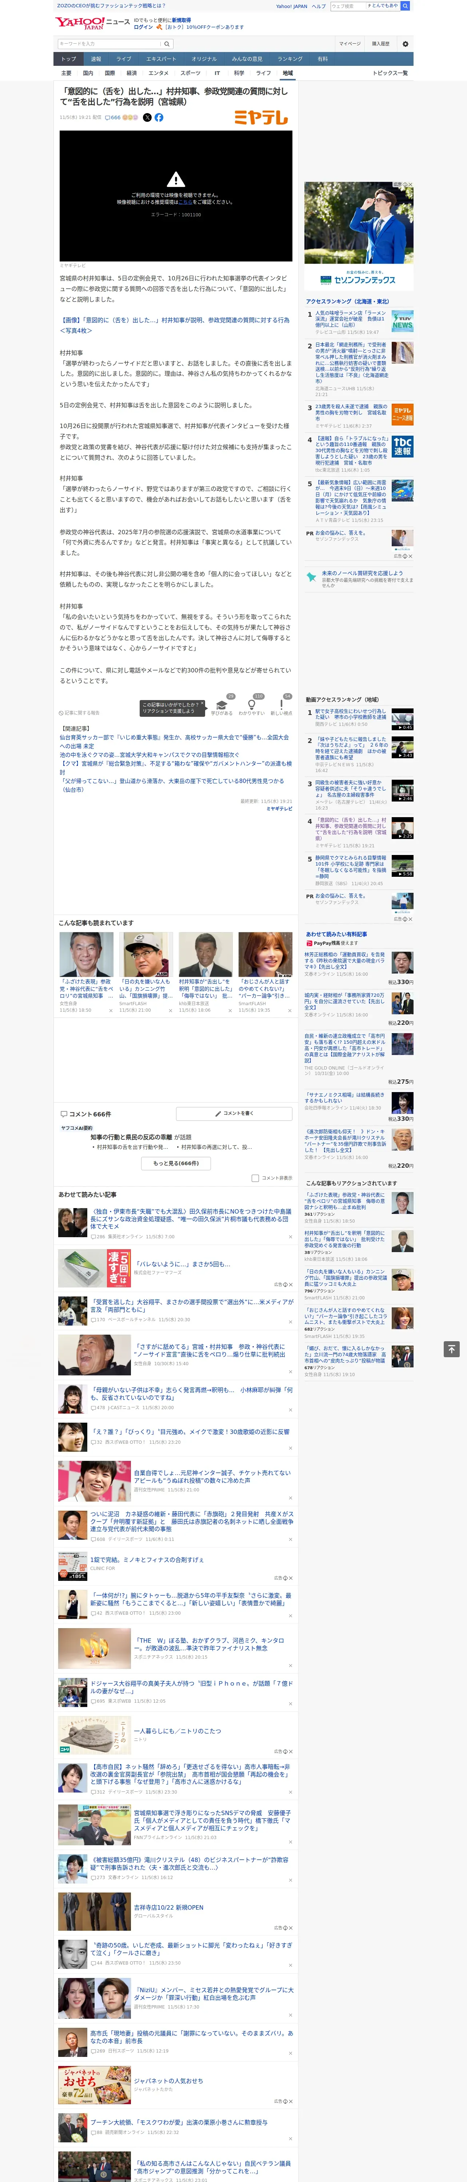
Task: Open comment count bubble showing 666
Action: click(x=113, y=118)
